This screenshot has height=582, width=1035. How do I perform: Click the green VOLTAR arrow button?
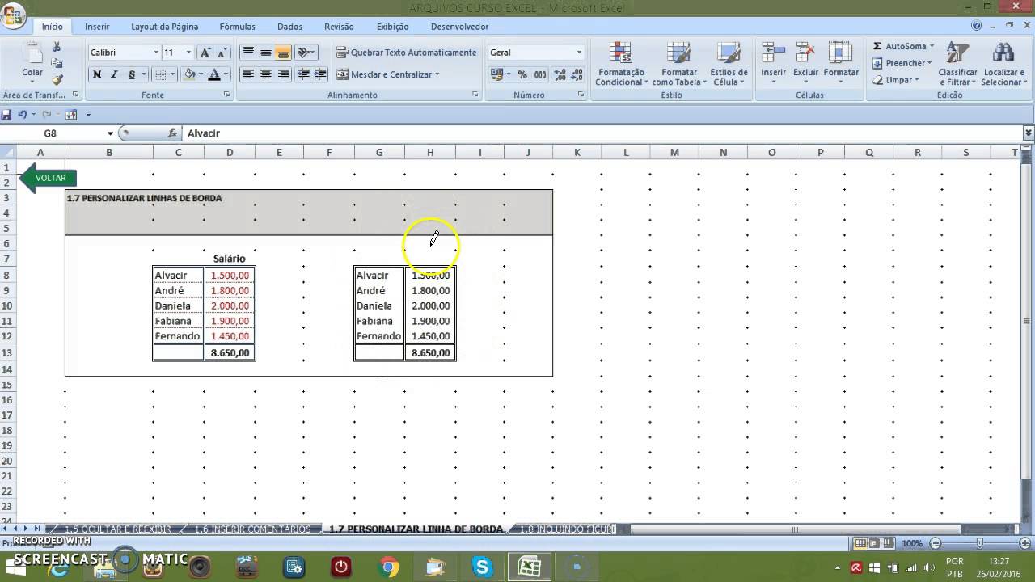(x=48, y=178)
